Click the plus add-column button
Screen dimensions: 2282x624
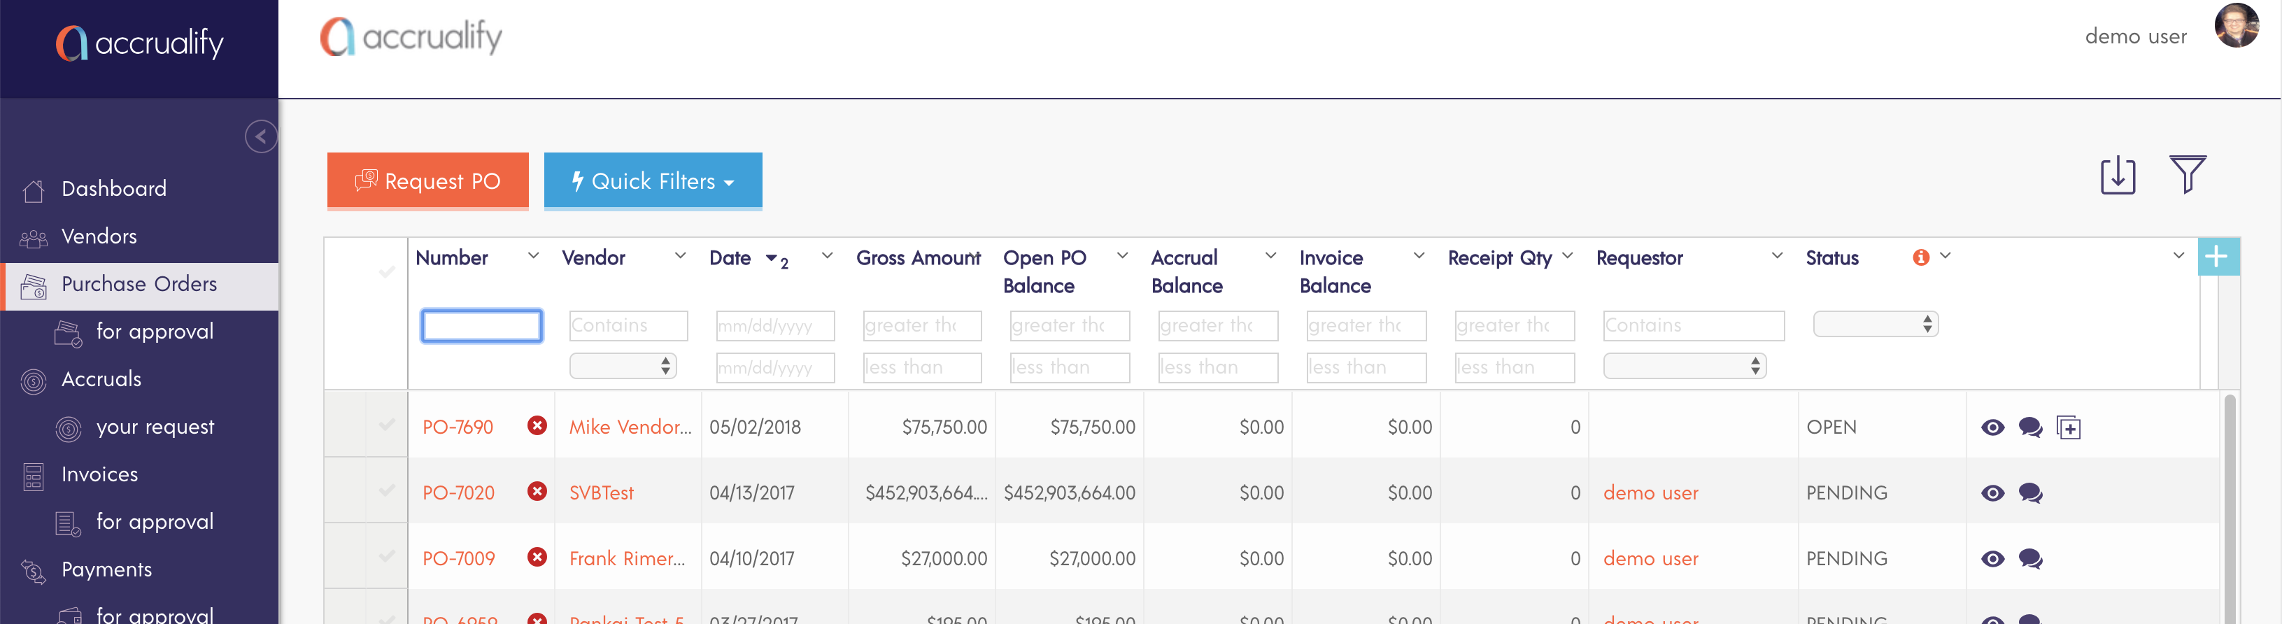[x=2216, y=257]
